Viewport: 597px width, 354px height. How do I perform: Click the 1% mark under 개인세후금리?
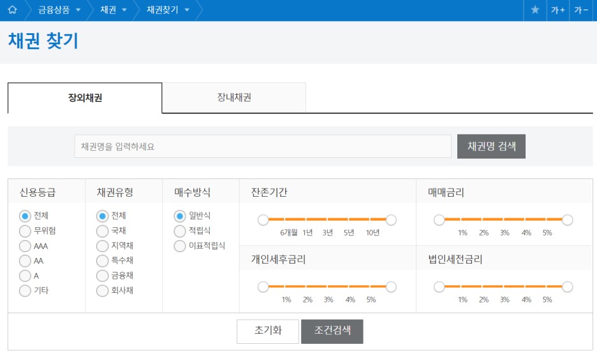286,300
